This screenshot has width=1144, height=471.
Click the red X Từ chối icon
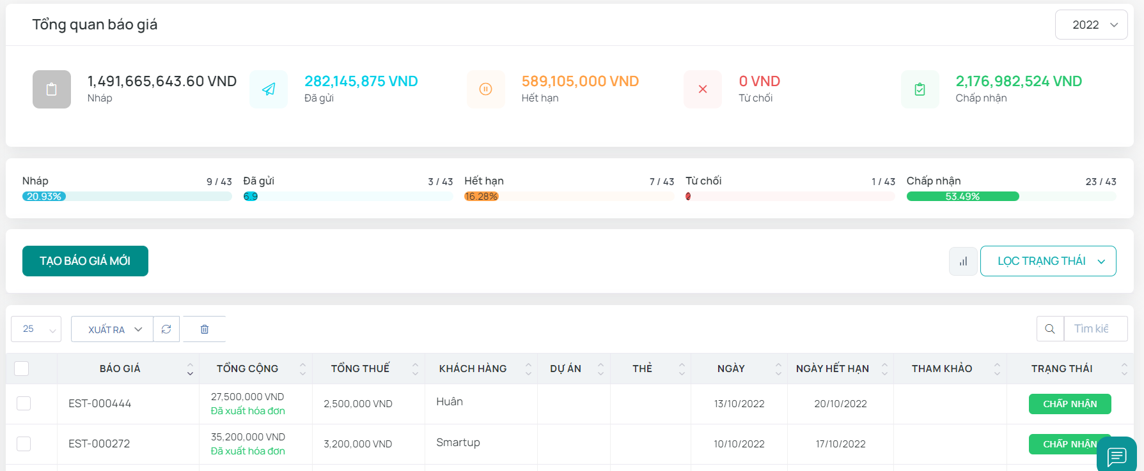coord(703,89)
